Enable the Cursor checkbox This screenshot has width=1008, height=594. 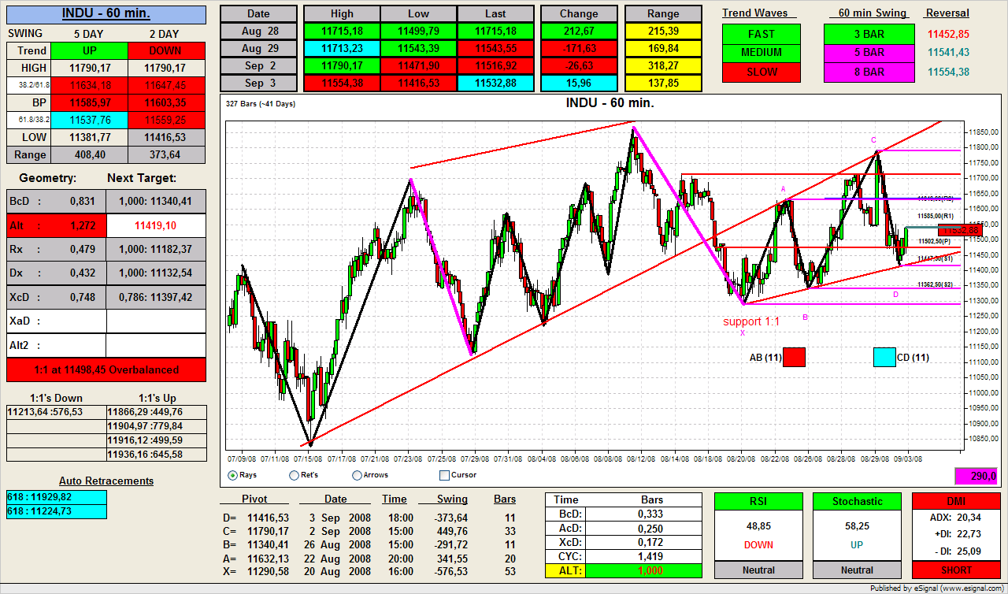point(444,475)
